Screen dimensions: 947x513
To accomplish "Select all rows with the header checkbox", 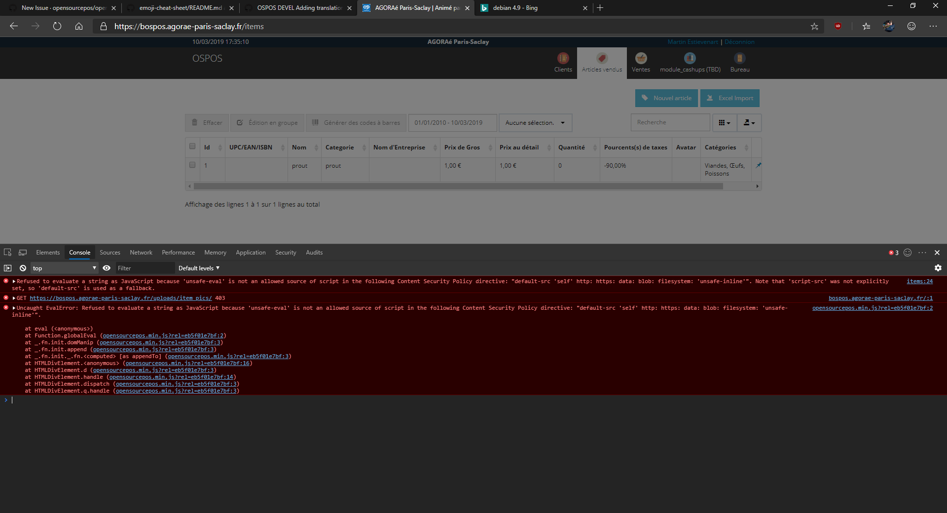I will (x=192, y=147).
